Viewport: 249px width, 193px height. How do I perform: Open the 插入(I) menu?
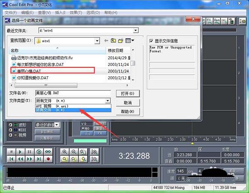(60, 12)
